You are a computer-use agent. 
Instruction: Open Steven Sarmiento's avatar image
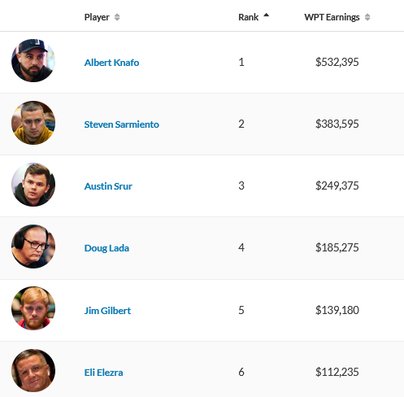pyautogui.click(x=33, y=123)
